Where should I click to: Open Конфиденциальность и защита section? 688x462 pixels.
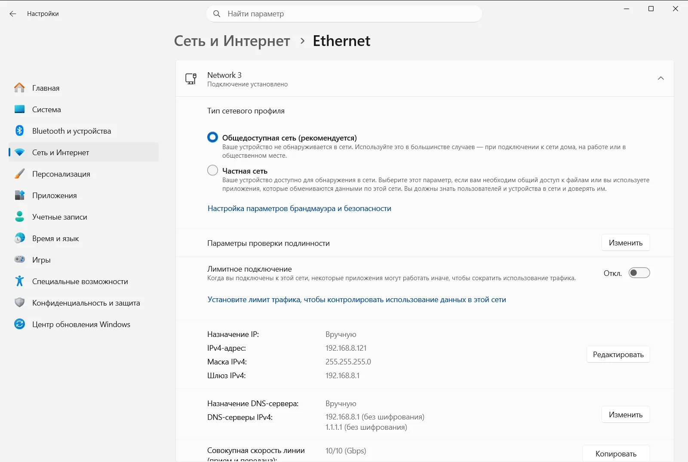tap(84, 303)
